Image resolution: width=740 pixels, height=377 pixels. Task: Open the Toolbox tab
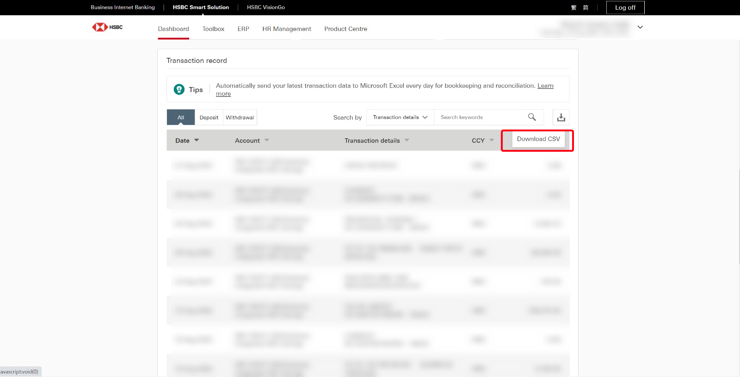213,29
